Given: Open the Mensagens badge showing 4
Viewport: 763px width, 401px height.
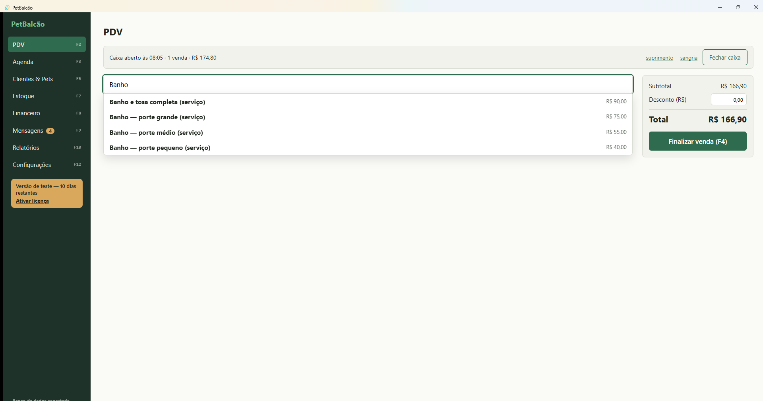Looking at the screenshot, I should pyautogui.click(x=50, y=131).
